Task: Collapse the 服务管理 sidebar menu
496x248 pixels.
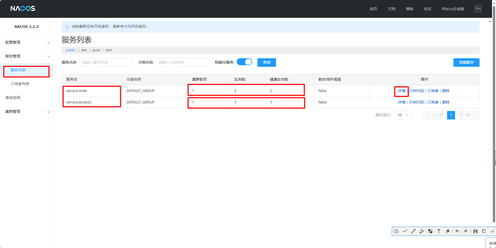Action: (x=27, y=56)
